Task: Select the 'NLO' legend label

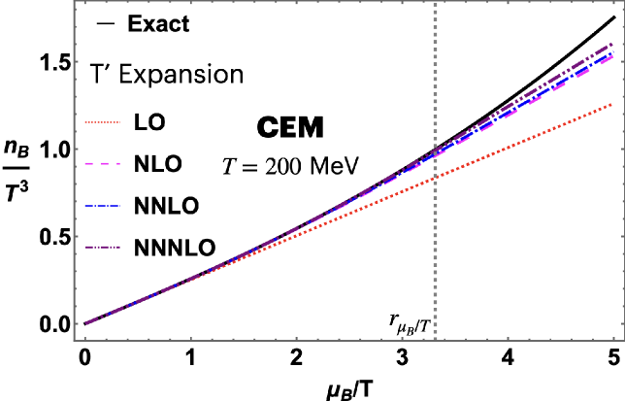Action: click(158, 164)
